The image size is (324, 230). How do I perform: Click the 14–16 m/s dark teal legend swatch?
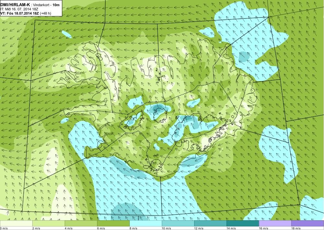click(x=243, y=224)
